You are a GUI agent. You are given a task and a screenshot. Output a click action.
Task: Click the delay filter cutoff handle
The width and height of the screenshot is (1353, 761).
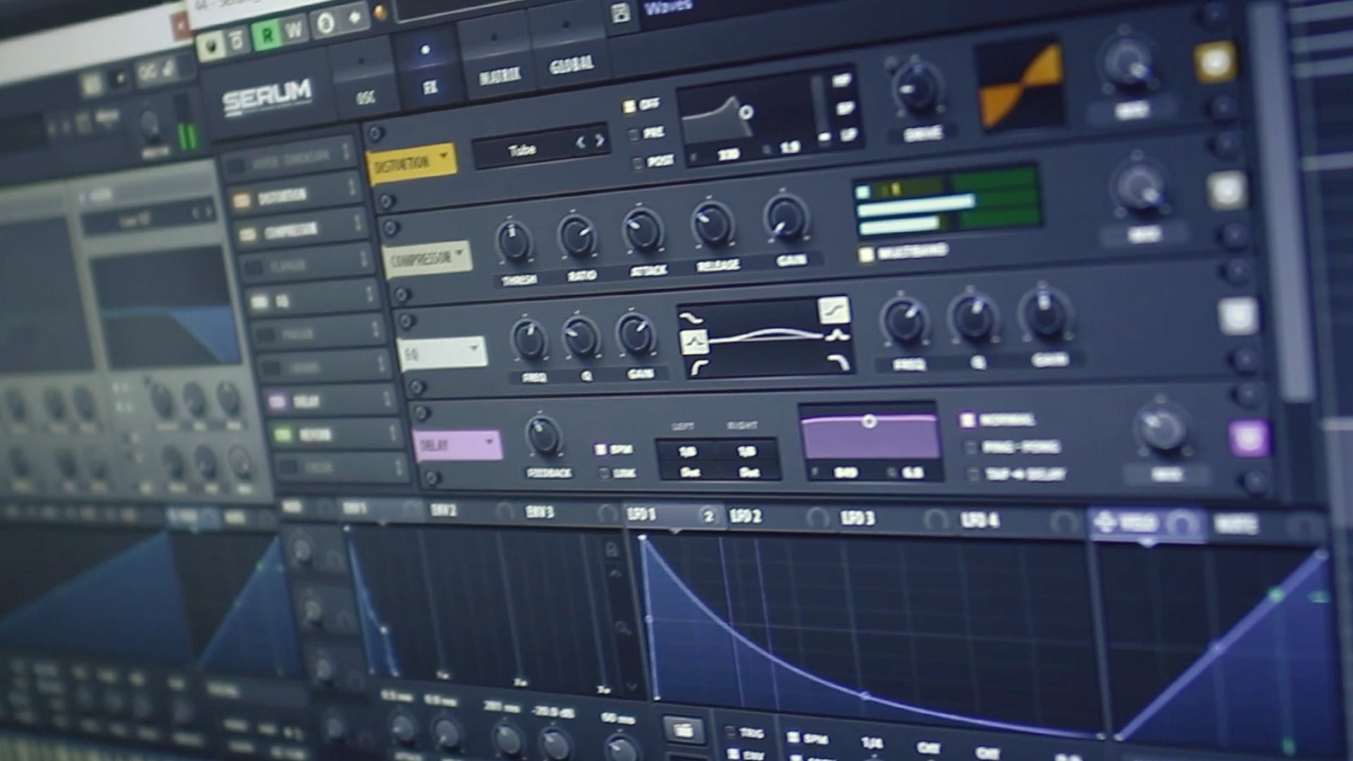(x=869, y=421)
